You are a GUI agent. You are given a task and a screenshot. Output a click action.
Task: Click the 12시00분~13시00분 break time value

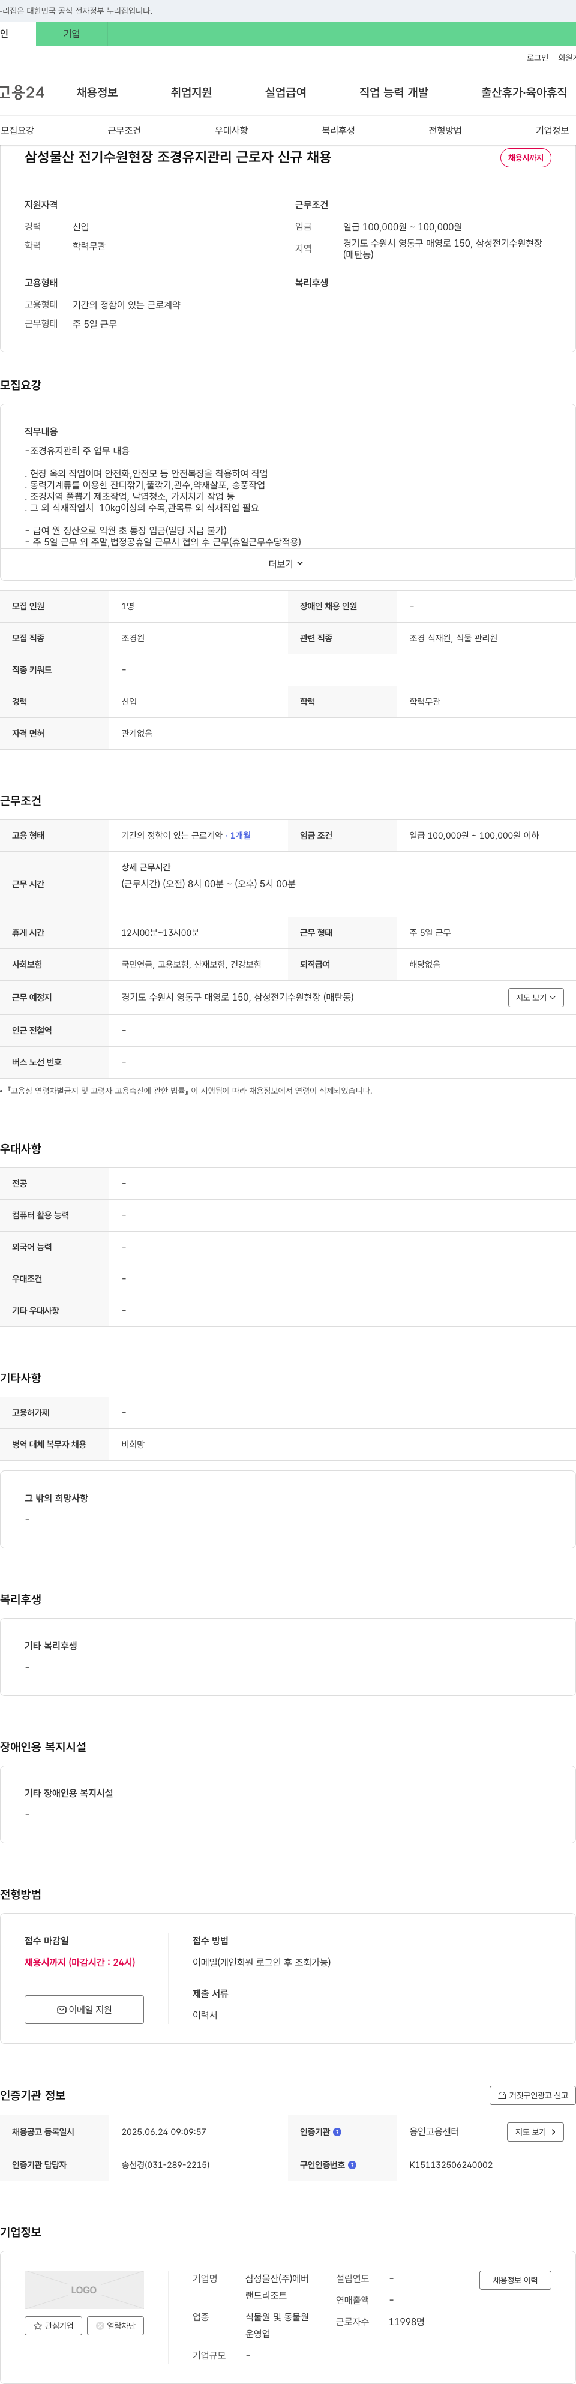click(160, 933)
